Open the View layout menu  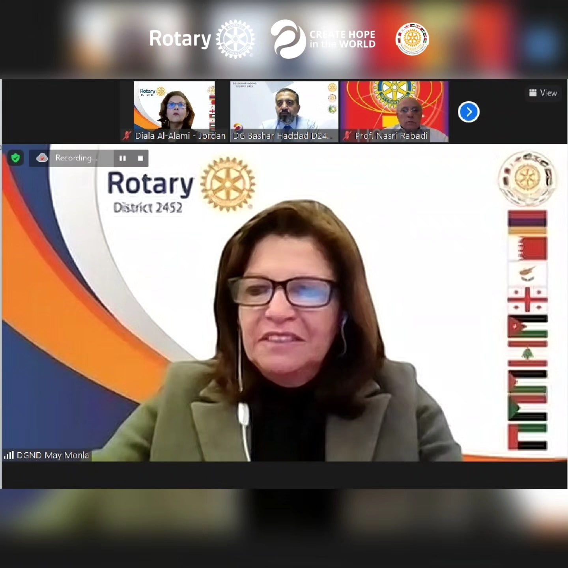point(543,93)
